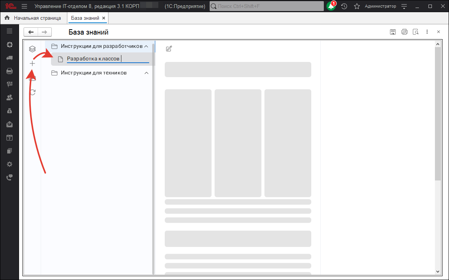Screen dimensions: 449x280
Task: Click the back navigation arrow button
Action: [31, 32]
